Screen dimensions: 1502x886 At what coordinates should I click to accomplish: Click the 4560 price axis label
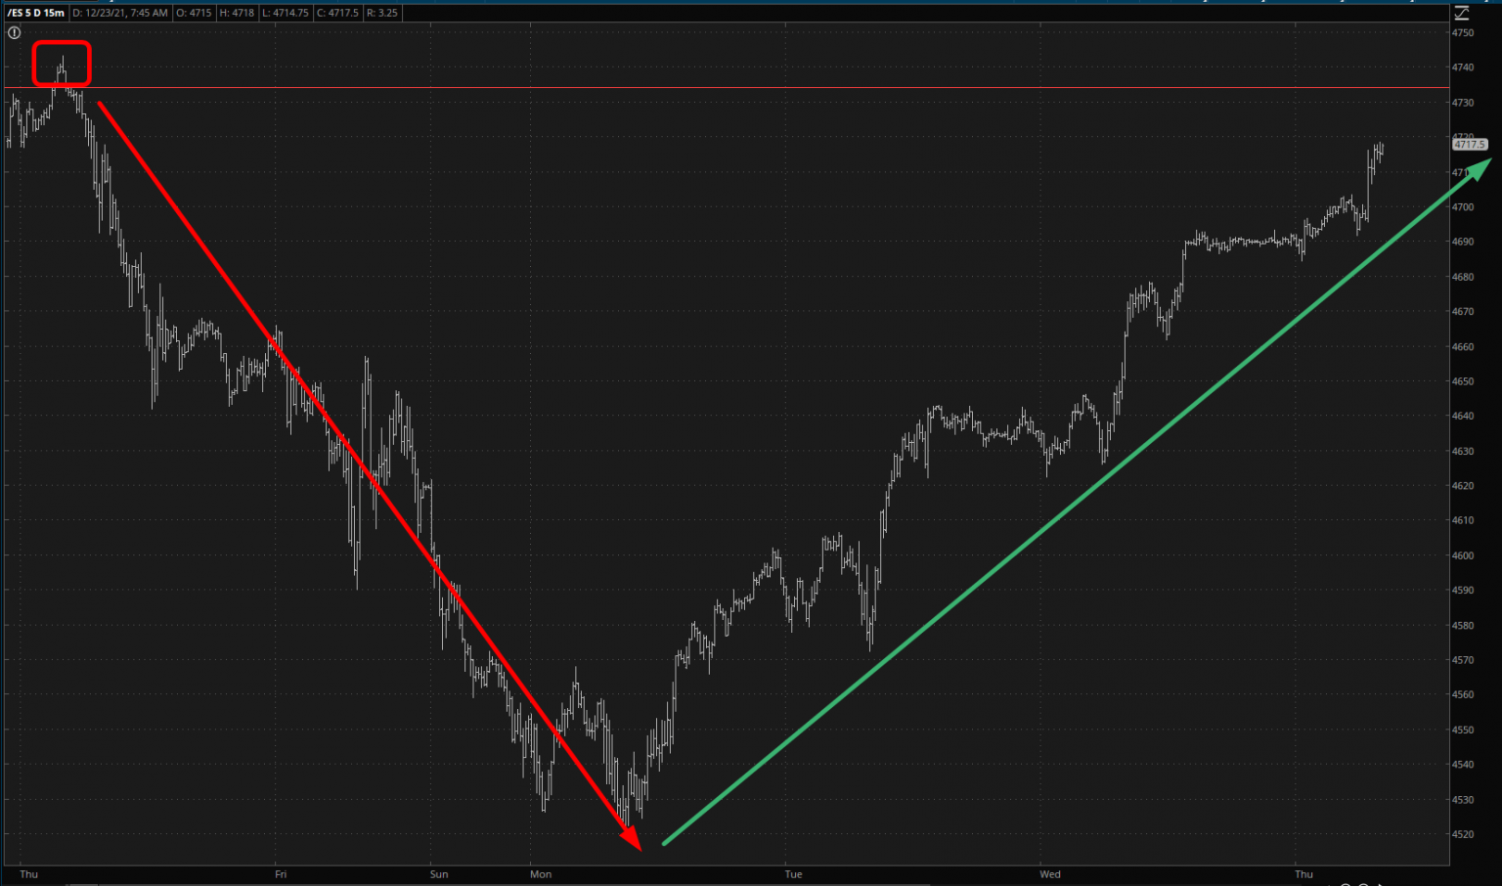coord(1463,695)
